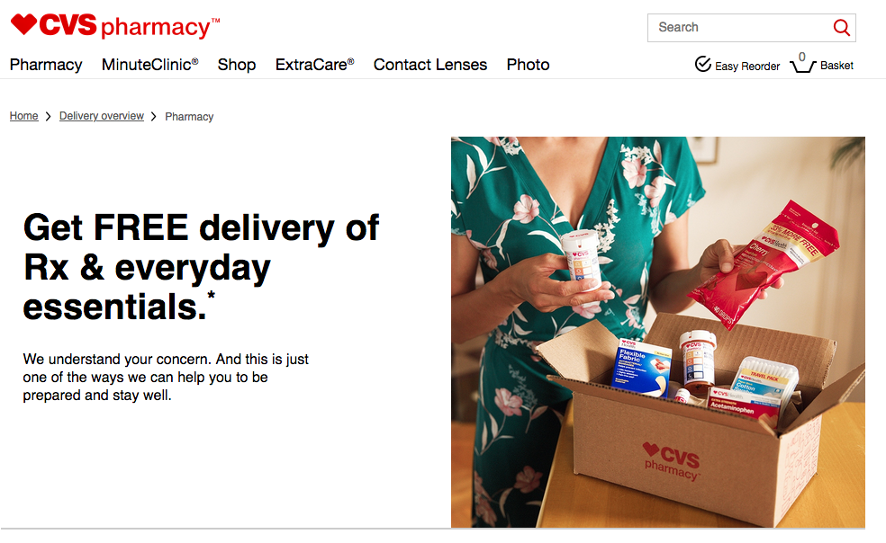Click the Basket text label
The height and width of the screenshot is (543, 886).
pyautogui.click(x=836, y=66)
